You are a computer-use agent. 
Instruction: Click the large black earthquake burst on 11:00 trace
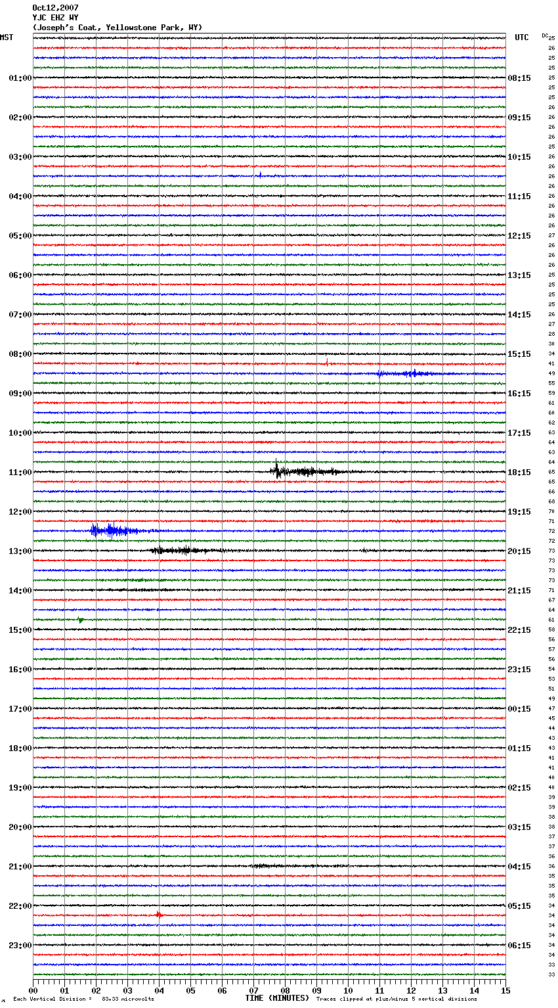pos(307,470)
